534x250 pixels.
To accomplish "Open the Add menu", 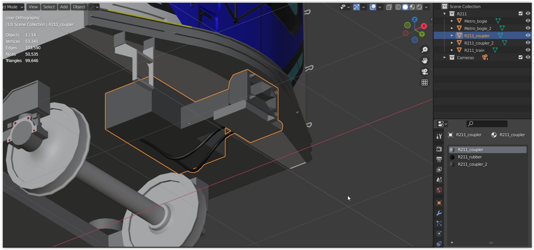I will pos(64,7).
